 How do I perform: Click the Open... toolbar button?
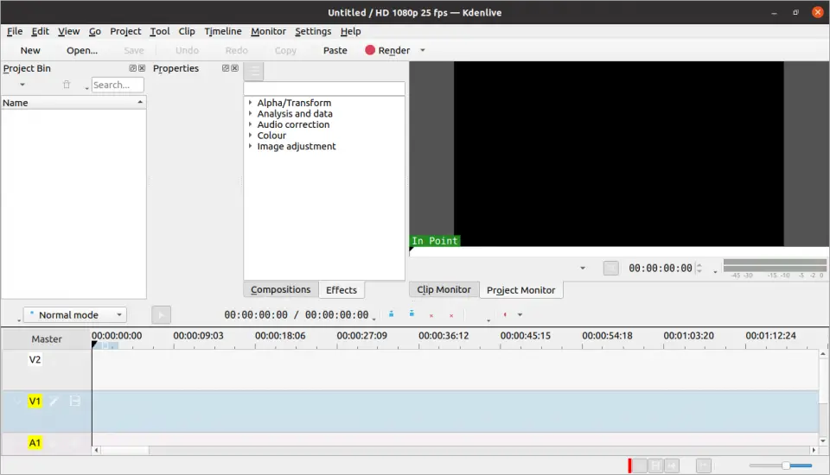click(x=82, y=50)
